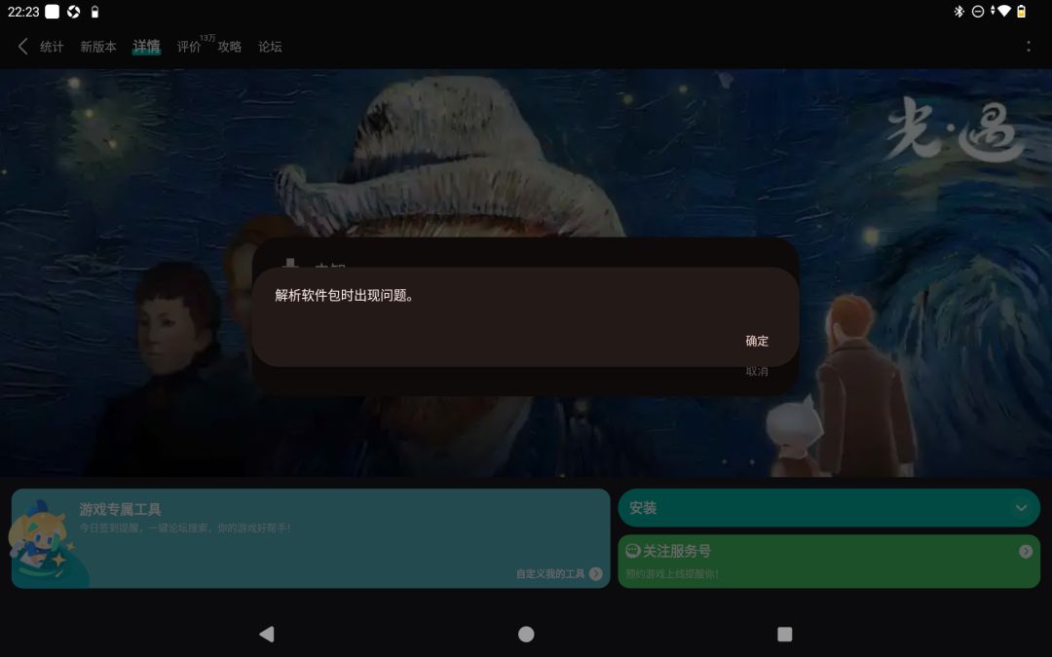The image size is (1052, 657).
Task: Click the 安装 install button
Action: [x=829, y=507]
